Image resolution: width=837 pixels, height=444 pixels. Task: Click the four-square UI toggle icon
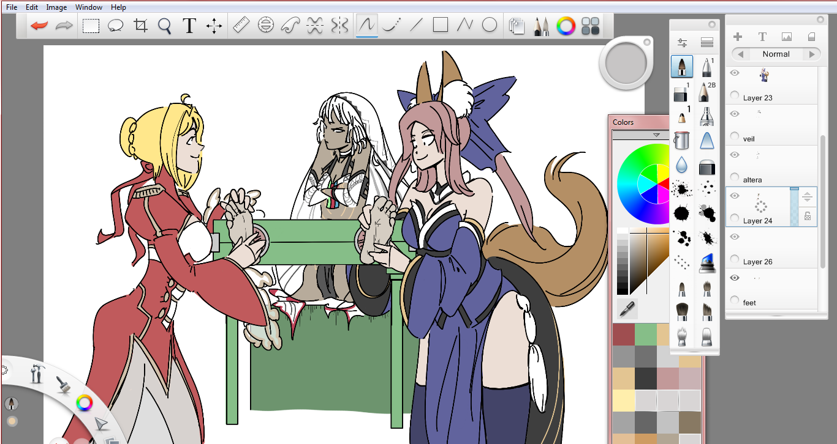(x=591, y=26)
